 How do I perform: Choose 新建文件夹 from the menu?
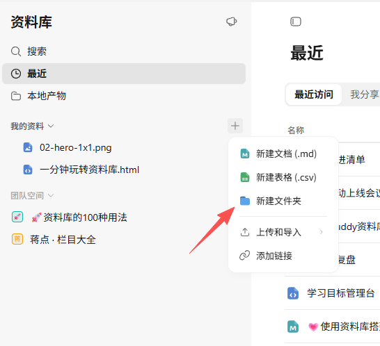coord(283,201)
